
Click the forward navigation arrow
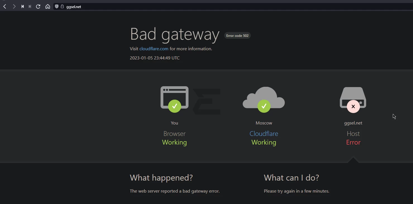point(14,6)
